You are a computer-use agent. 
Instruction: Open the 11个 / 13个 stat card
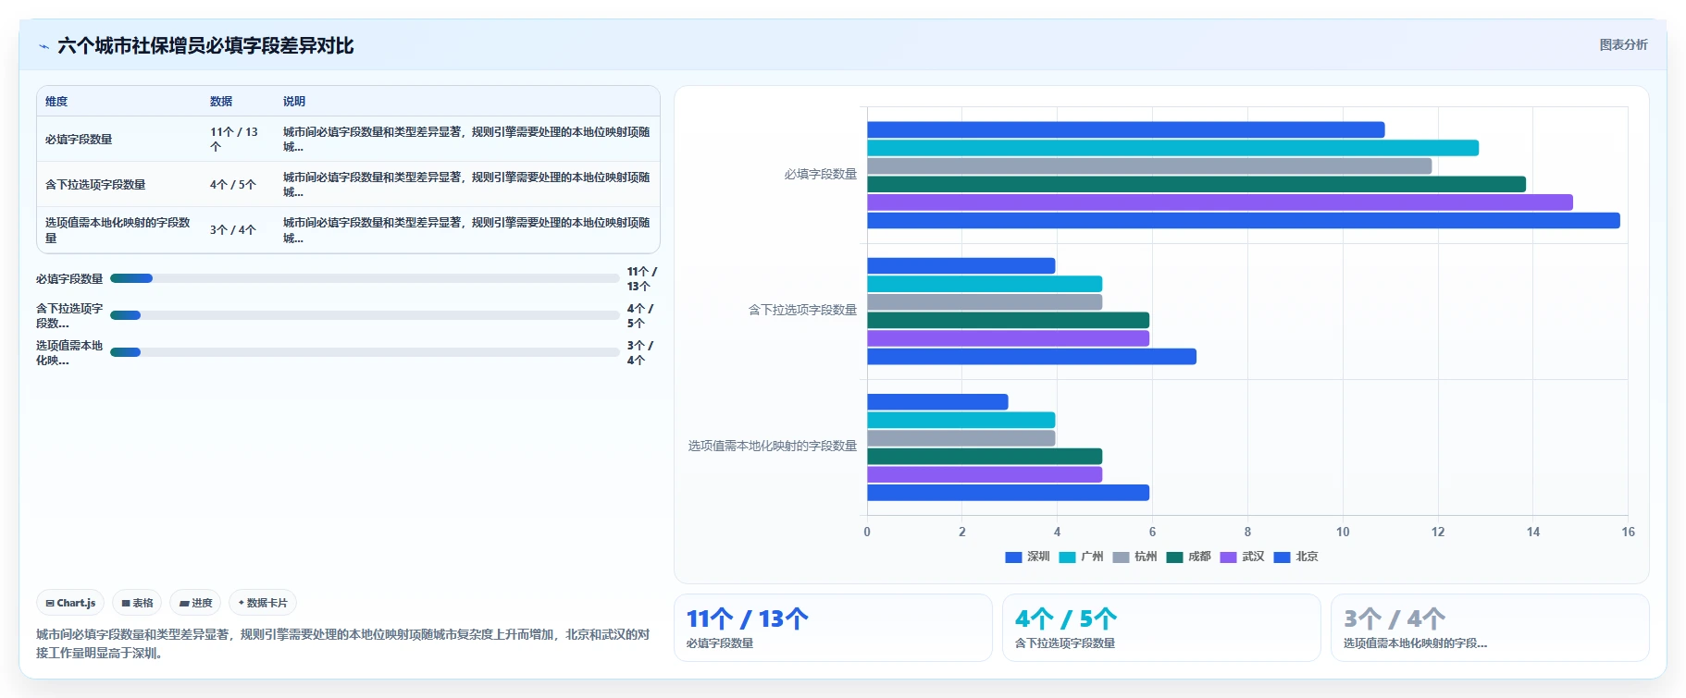833,628
